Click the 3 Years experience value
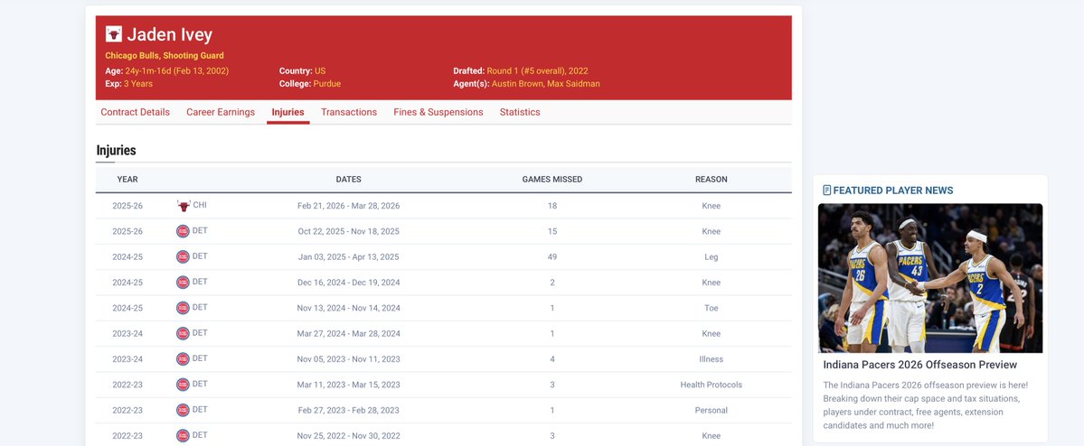Image resolution: width=1084 pixels, height=446 pixels. click(x=138, y=84)
